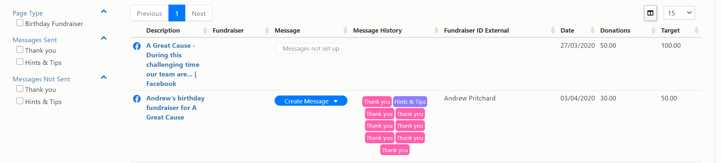Click the Messages not set up button

tap(311, 48)
